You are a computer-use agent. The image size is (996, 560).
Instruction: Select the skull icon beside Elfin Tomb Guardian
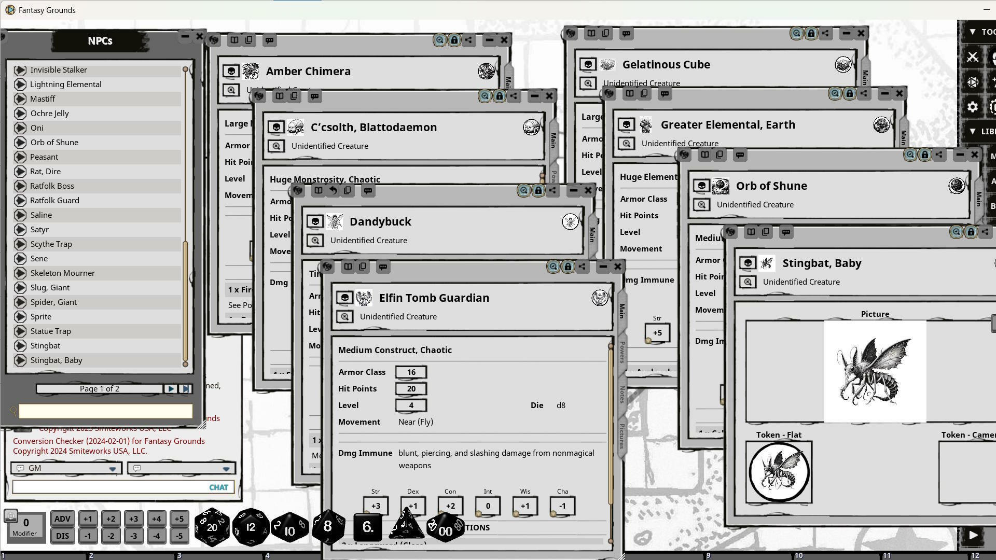(344, 298)
